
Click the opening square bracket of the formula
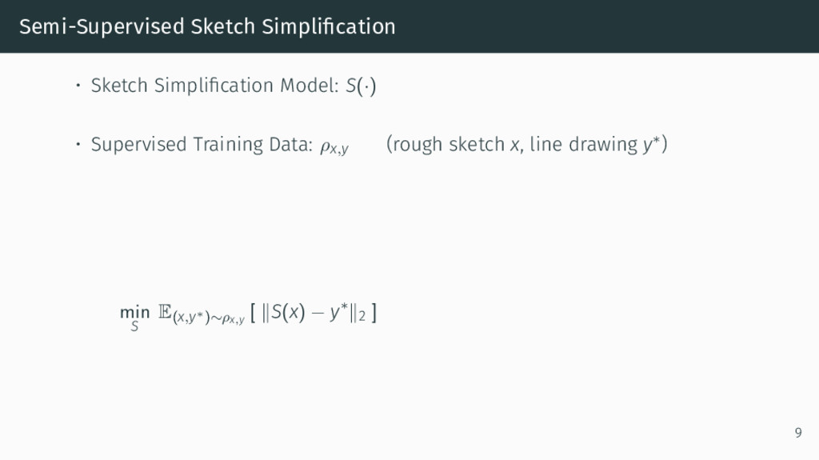click(253, 313)
